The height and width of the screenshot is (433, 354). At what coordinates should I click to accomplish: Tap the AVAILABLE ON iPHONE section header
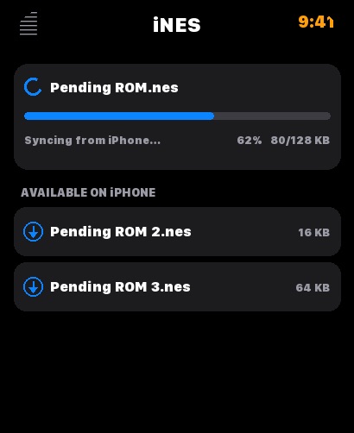click(88, 192)
